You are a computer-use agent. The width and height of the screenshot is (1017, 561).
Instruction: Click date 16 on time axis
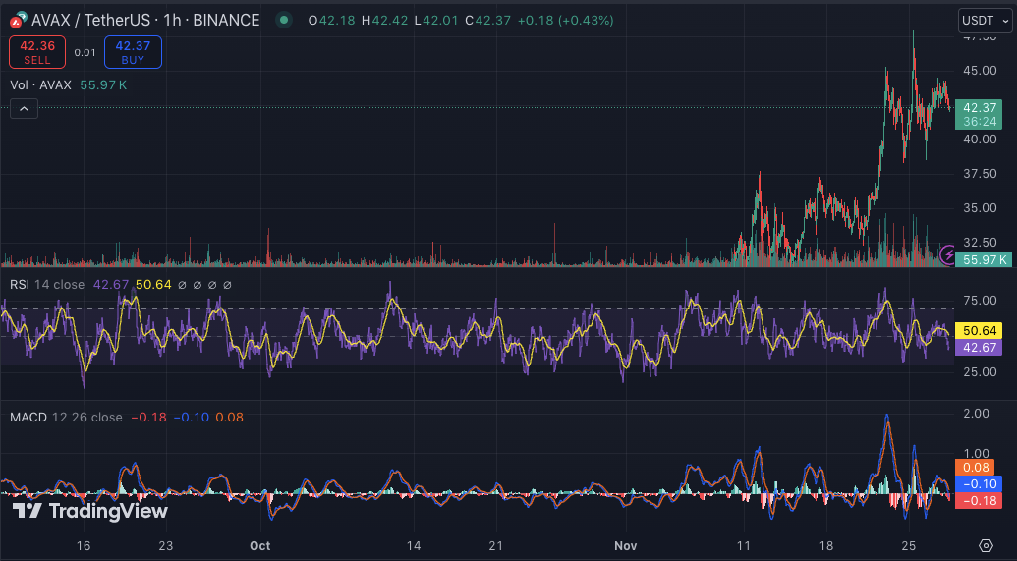pos(83,545)
